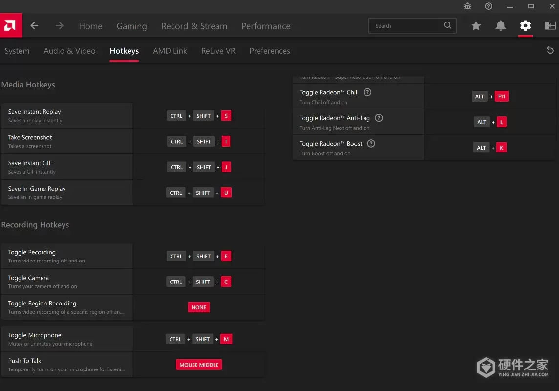Viewport: 559px width, 391px height.
Task: Change the I key for Take Screenshot
Action: click(x=226, y=142)
